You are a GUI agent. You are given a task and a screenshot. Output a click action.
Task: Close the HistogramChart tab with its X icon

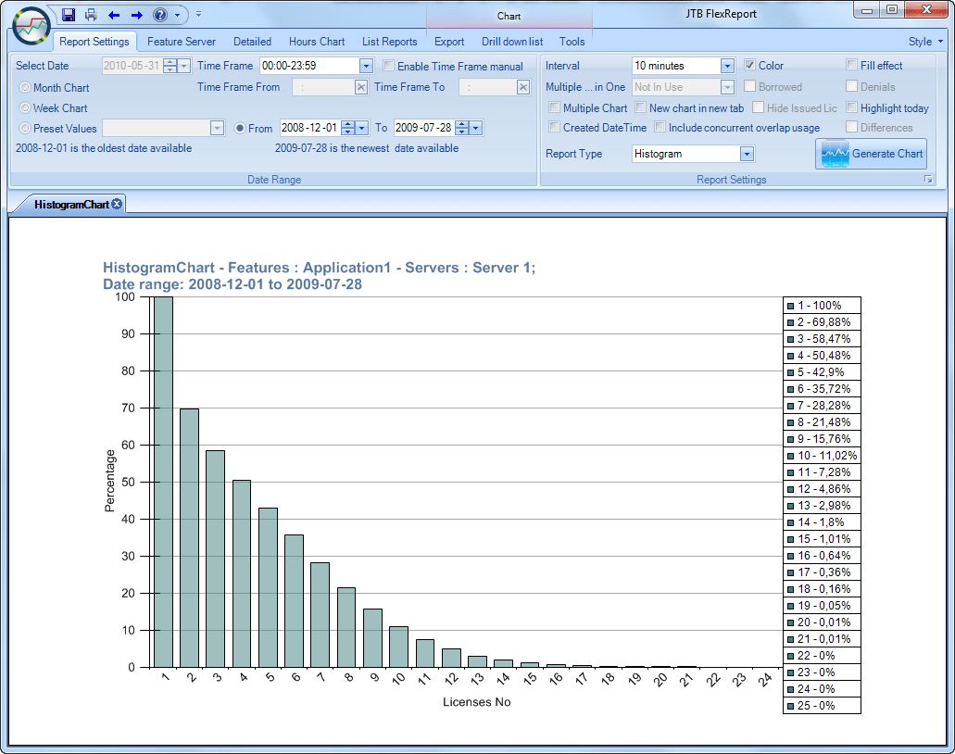[117, 204]
